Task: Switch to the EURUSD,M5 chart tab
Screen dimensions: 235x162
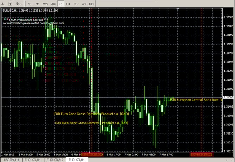Action: click(56, 160)
